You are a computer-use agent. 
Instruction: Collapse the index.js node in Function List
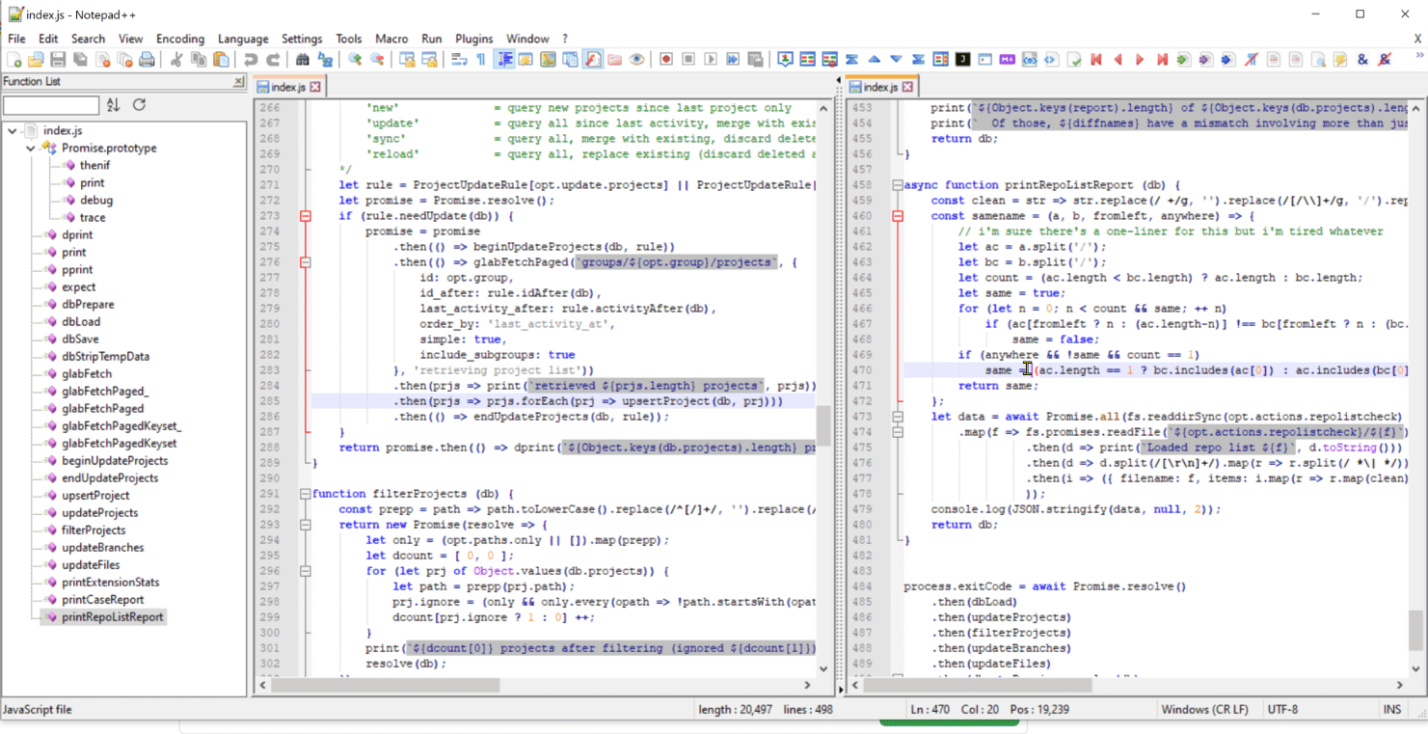pos(12,130)
